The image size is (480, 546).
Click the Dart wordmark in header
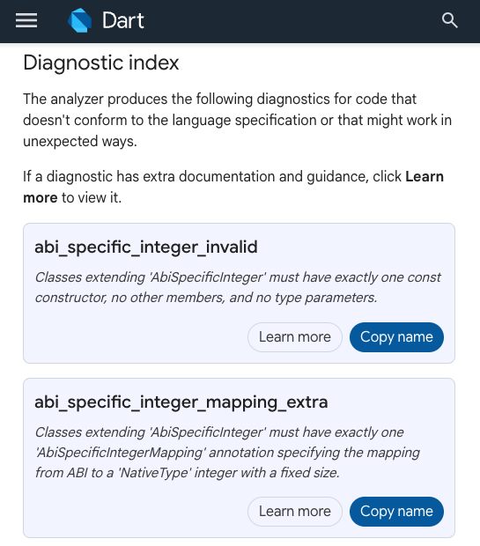pyautogui.click(x=123, y=20)
